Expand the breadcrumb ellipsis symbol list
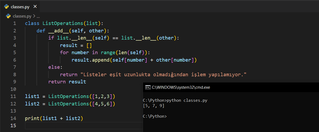319x132 pixels. click(38, 16)
